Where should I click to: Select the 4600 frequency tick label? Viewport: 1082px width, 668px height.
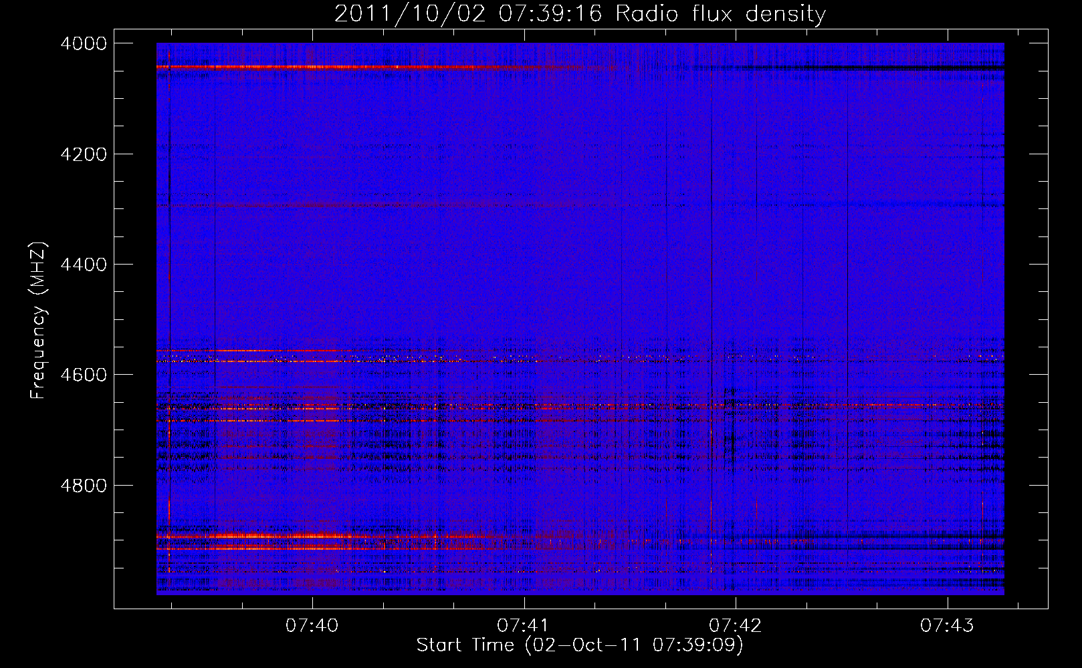pyautogui.click(x=84, y=375)
